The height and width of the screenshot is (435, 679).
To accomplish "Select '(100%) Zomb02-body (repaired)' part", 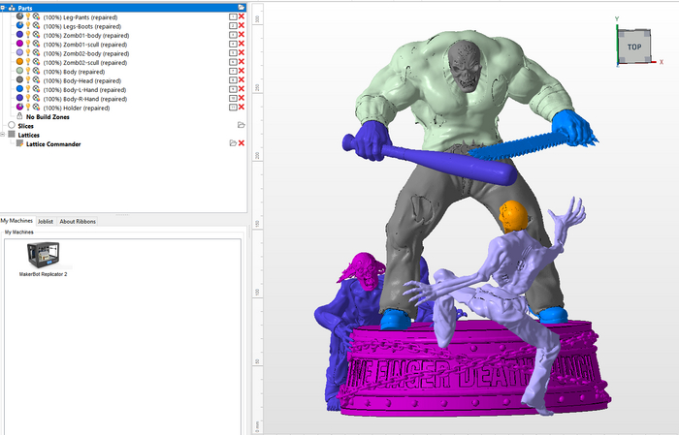I will (x=86, y=53).
